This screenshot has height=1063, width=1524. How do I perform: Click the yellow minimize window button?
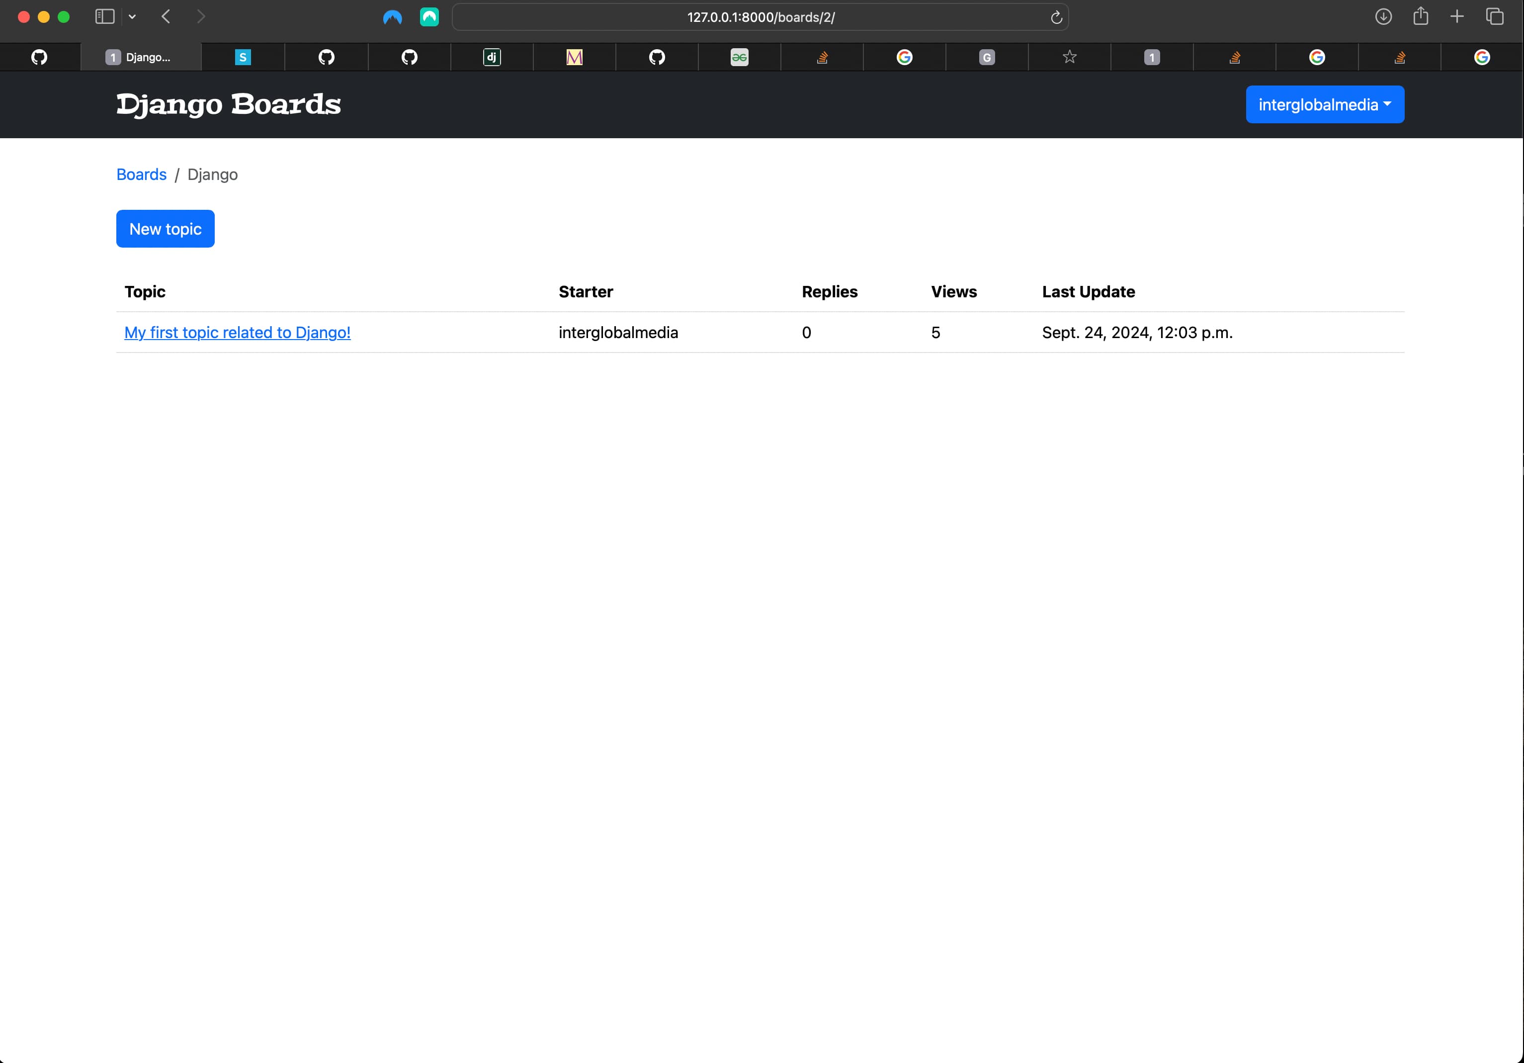[x=44, y=17]
